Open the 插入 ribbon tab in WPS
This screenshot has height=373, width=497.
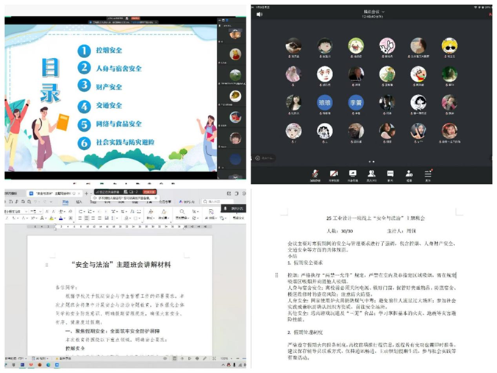[x=79, y=201]
